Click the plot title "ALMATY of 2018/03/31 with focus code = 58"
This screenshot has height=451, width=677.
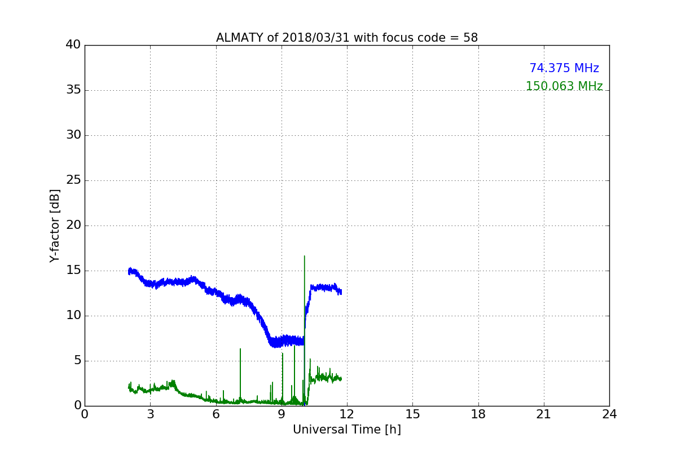point(347,38)
